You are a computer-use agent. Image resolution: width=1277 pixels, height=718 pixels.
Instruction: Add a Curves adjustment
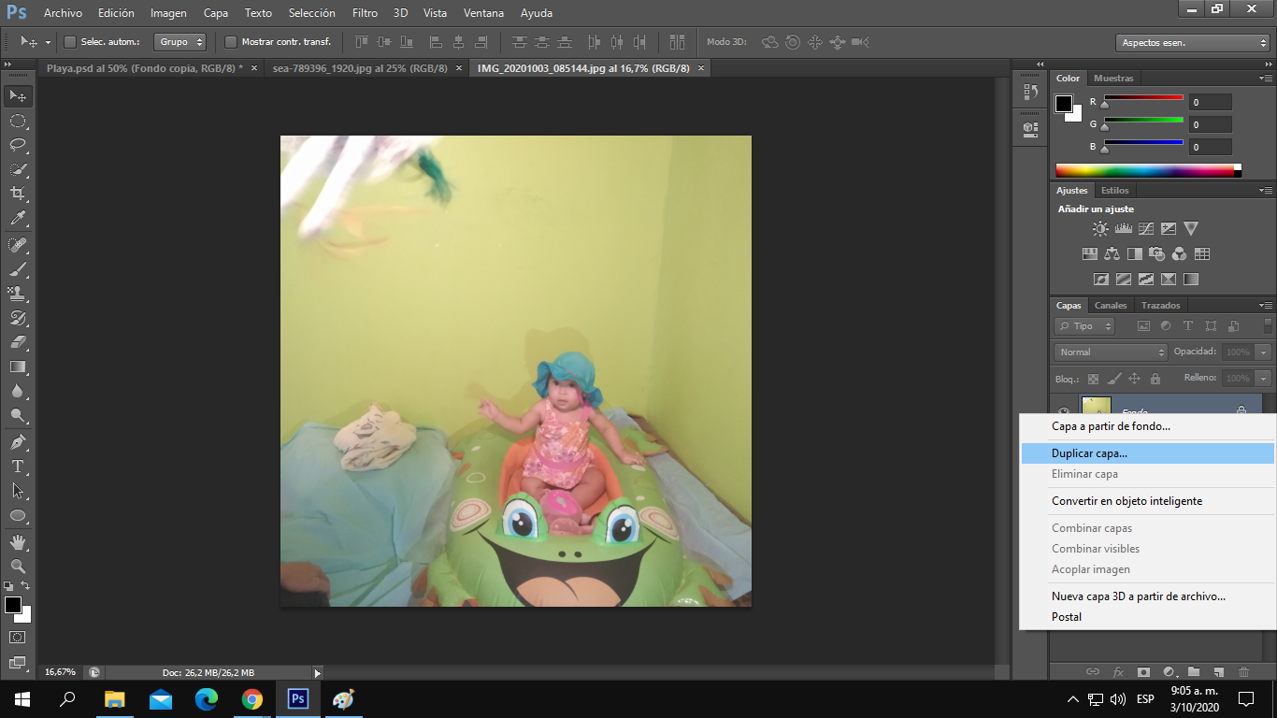click(x=1145, y=228)
